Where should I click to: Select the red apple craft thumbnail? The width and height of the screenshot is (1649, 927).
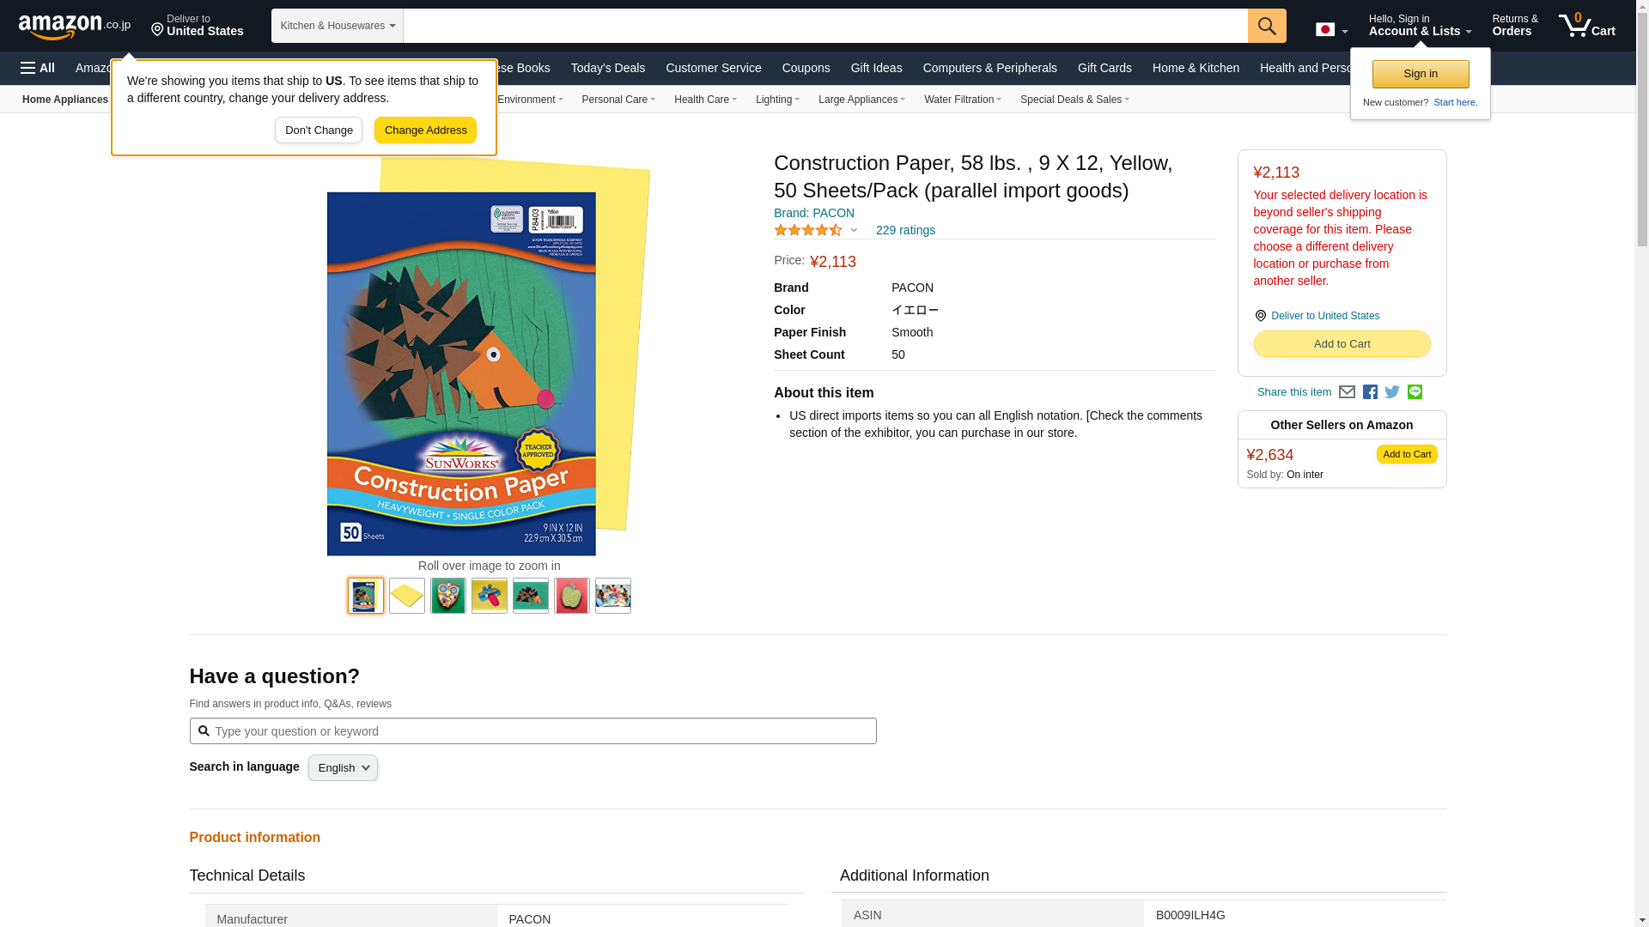(572, 596)
